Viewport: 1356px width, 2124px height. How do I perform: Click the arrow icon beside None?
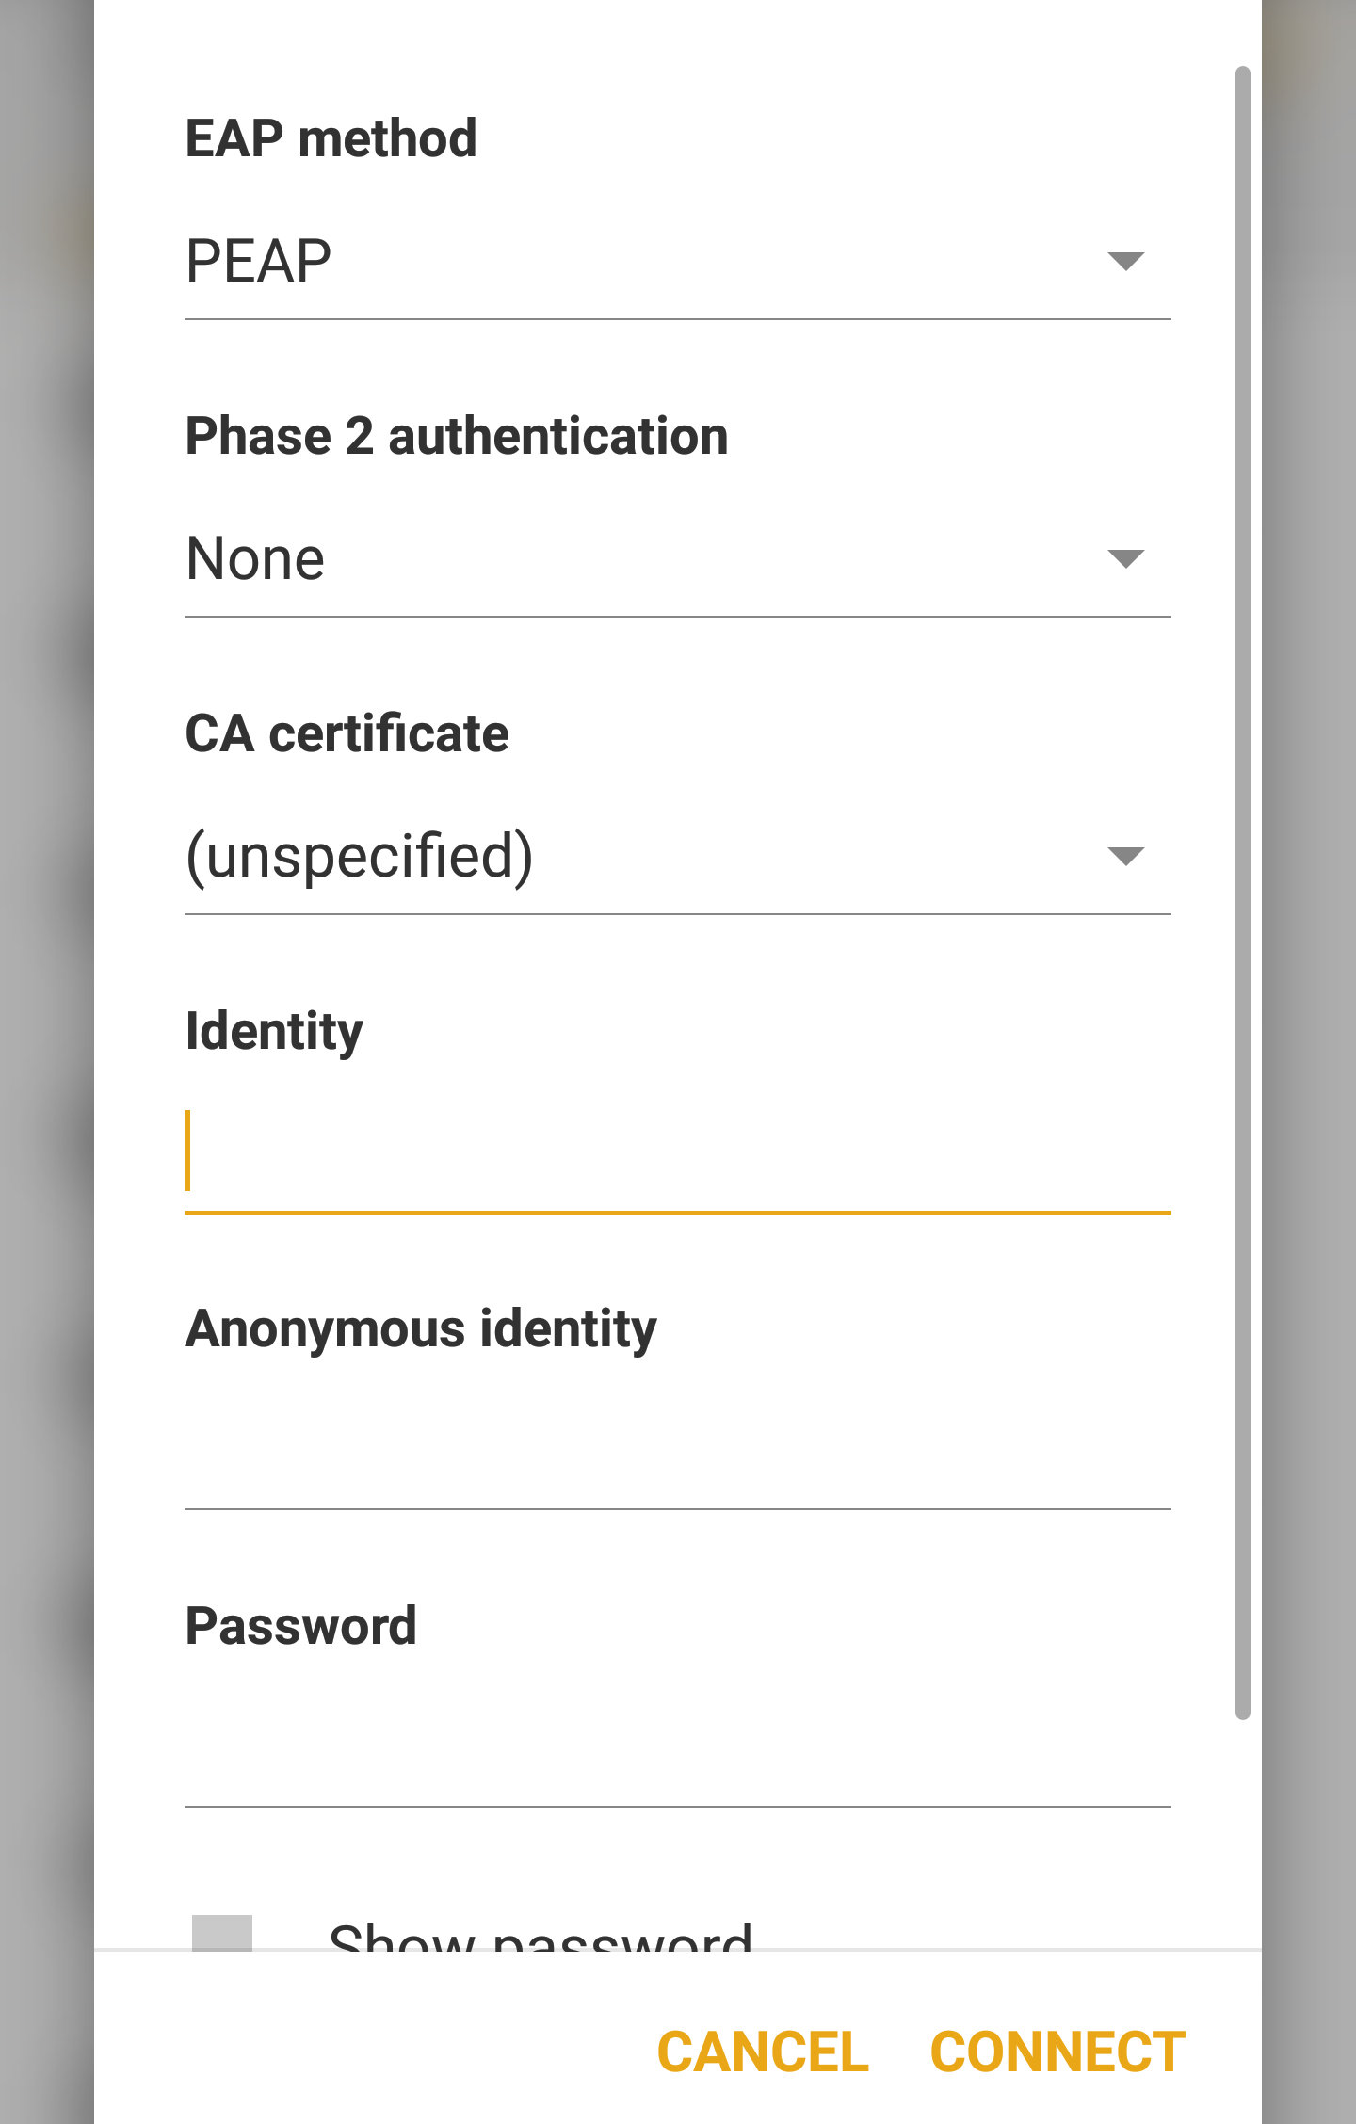coord(1125,558)
